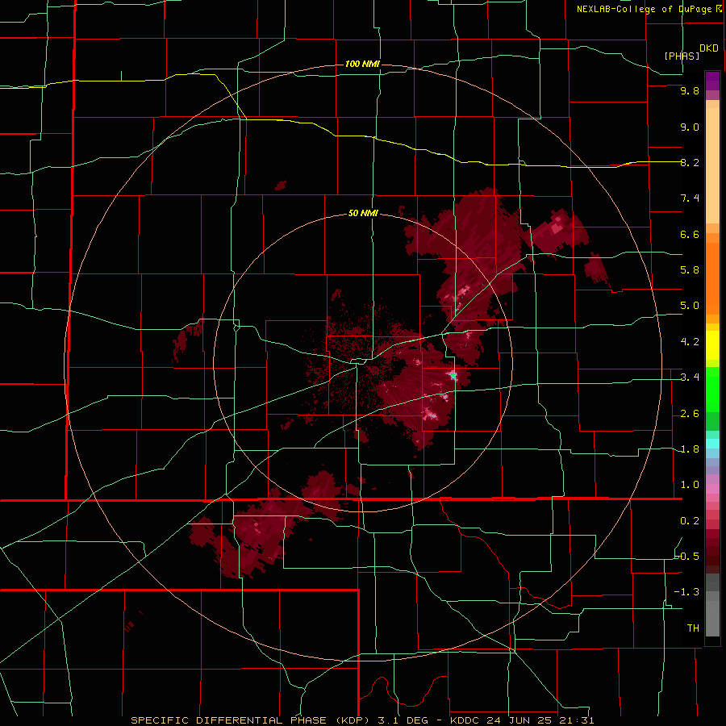The height and width of the screenshot is (726, 726).
Task: Select the 4.2 value on the scale
Action: coord(690,341)
